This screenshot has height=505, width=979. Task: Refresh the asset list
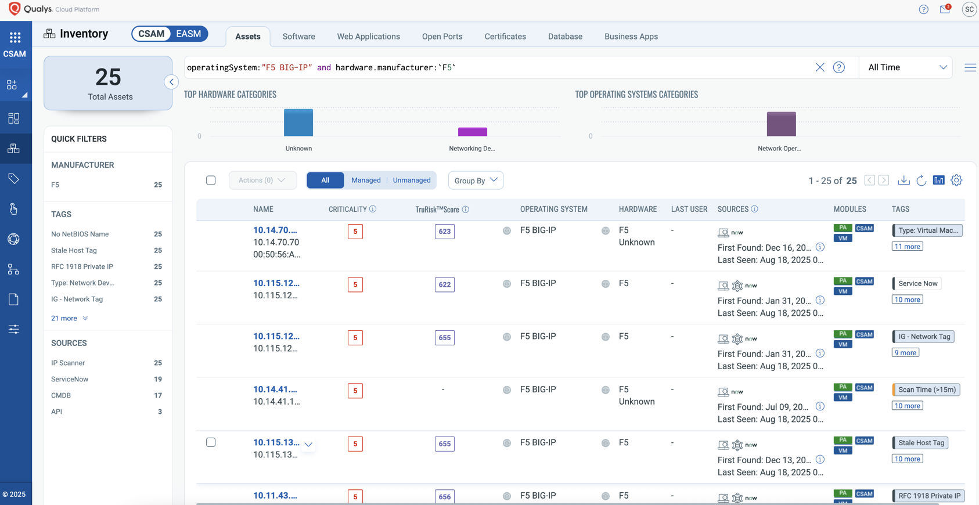point(921,181)
